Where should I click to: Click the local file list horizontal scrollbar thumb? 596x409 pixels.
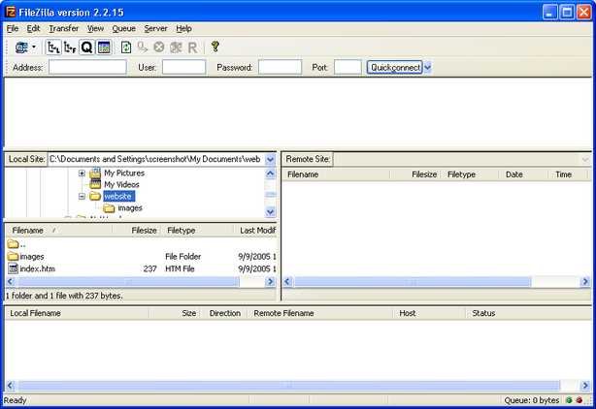pyautogui.click(x=128, y=281)
